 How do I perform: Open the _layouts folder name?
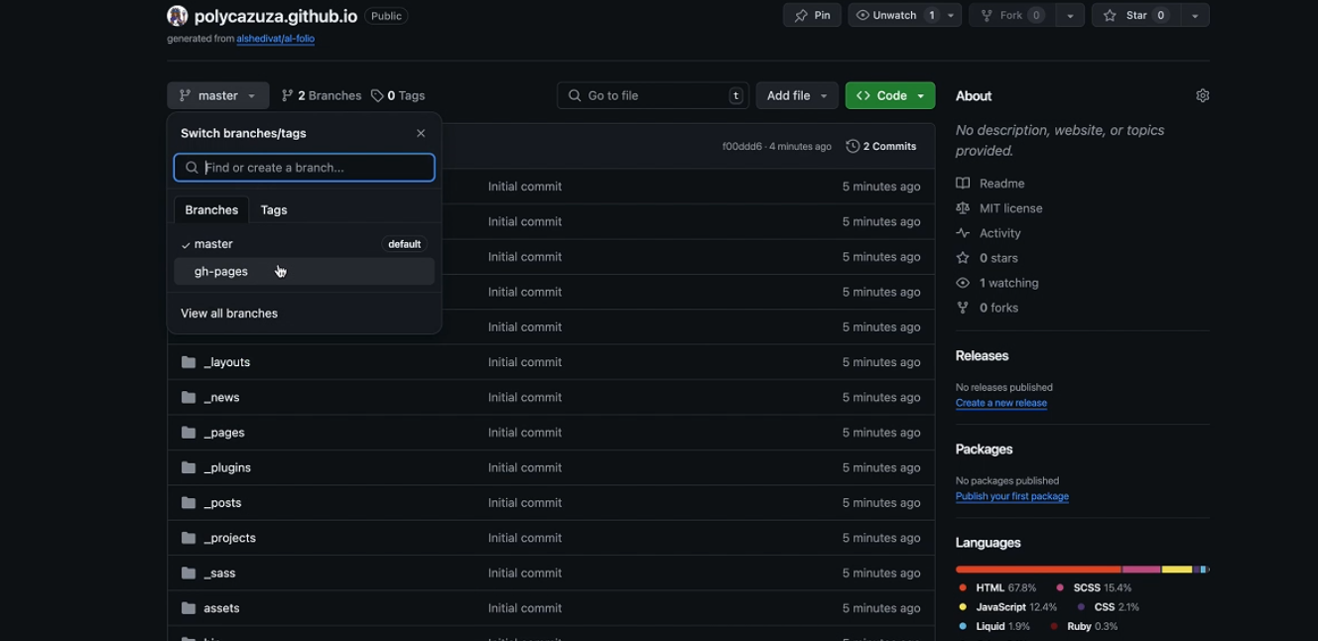pos(226,362)
